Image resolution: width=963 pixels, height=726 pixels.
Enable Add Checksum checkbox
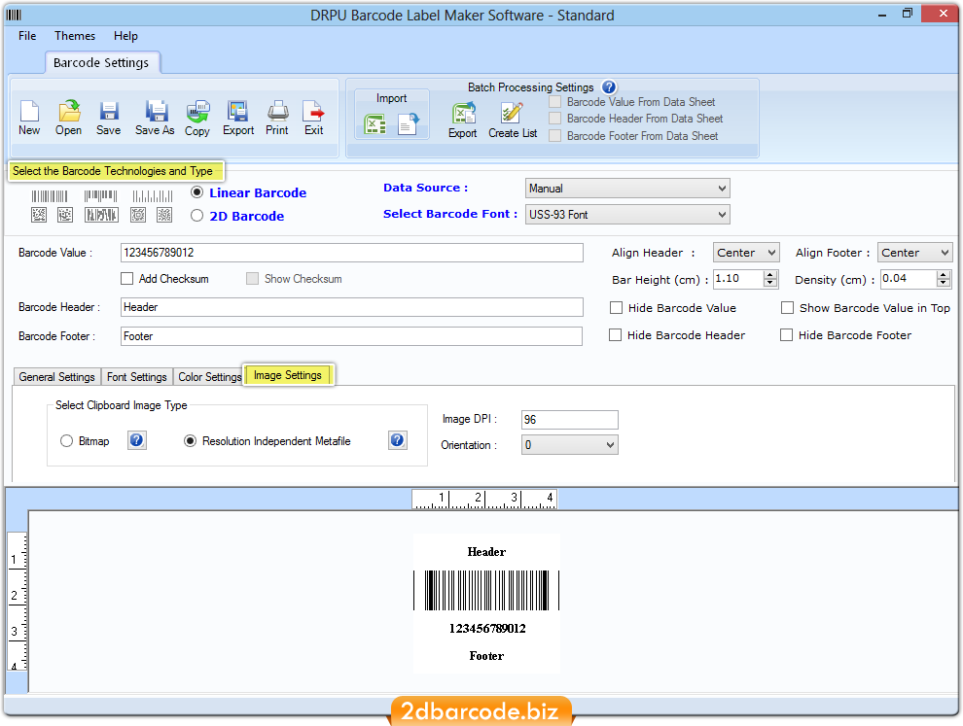(127, 279)
